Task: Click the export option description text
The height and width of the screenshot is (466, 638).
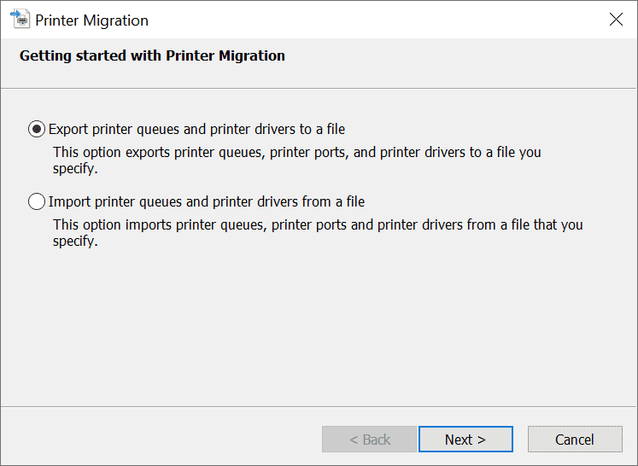Action: (x=296, y=153)
